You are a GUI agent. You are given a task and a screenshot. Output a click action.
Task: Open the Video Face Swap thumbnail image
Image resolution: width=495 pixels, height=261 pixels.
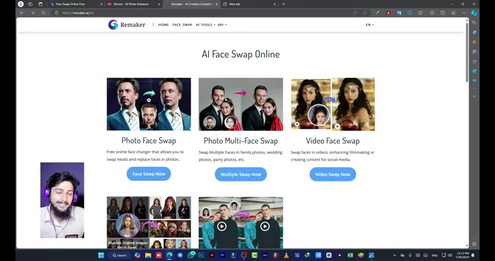pyautogui.click(x=333, y=104)
